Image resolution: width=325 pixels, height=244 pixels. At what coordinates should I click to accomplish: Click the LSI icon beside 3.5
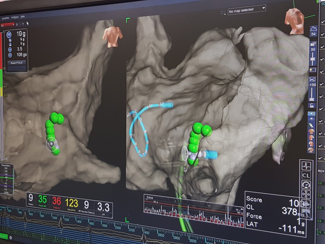[10, 50]
